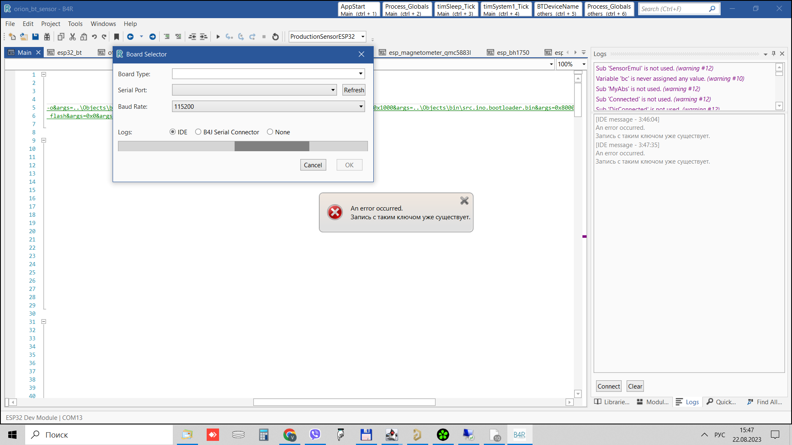792x445 pixels.
Task: Switch to the esp_magnetometer_qmc5883l tab
Action: click(429, 52)
